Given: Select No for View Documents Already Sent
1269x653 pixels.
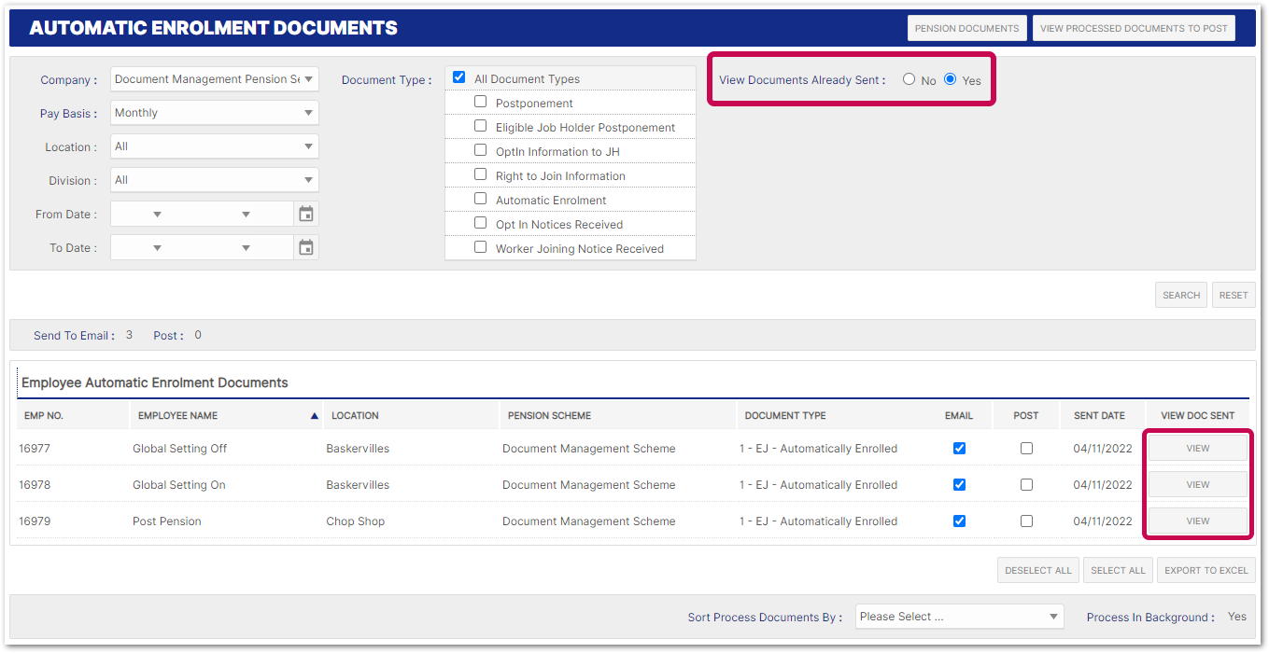Looking at the screenshot, I should (909, 79).
